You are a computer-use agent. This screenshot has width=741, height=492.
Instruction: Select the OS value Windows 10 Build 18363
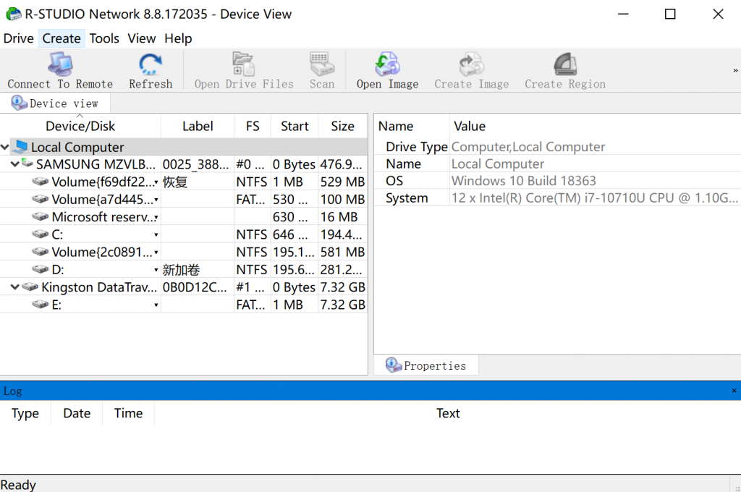524,181
